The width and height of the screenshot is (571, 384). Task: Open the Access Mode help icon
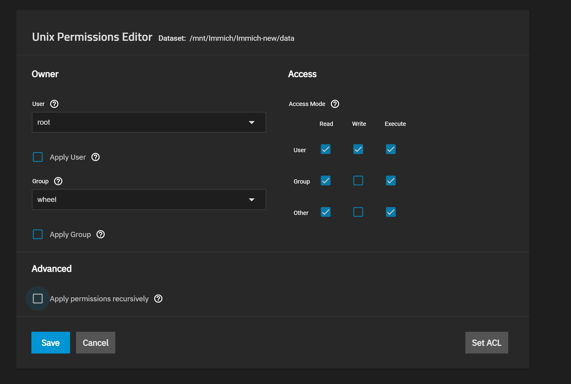pos(335,104)
